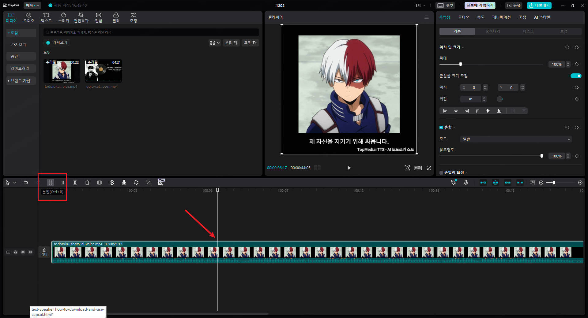Select the 오려내기 cutout sub-tab
The width and height of the screenshot is (588, 318).
click(x=493, y=31)
